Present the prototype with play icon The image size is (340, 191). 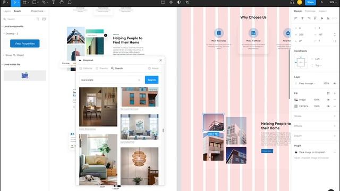(322, 2)
